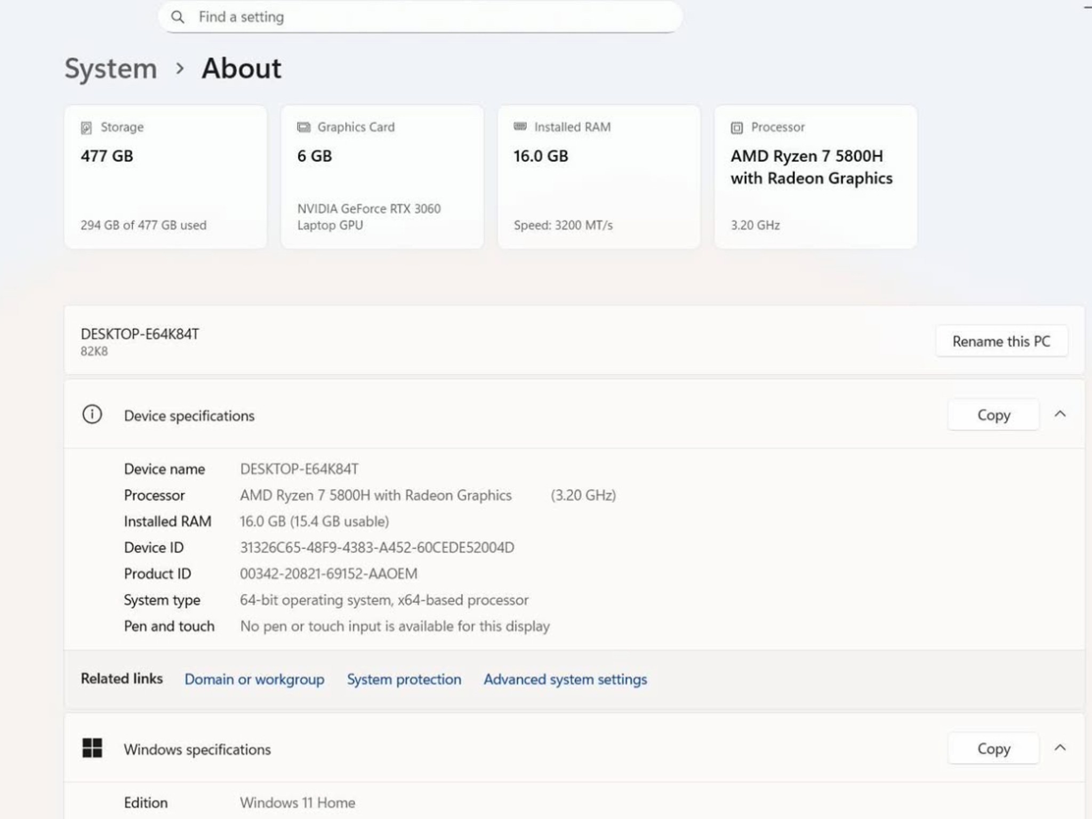The image size is (1092, 819).
Task: Click the Graphics Card icon
Action: pos(303,127)
